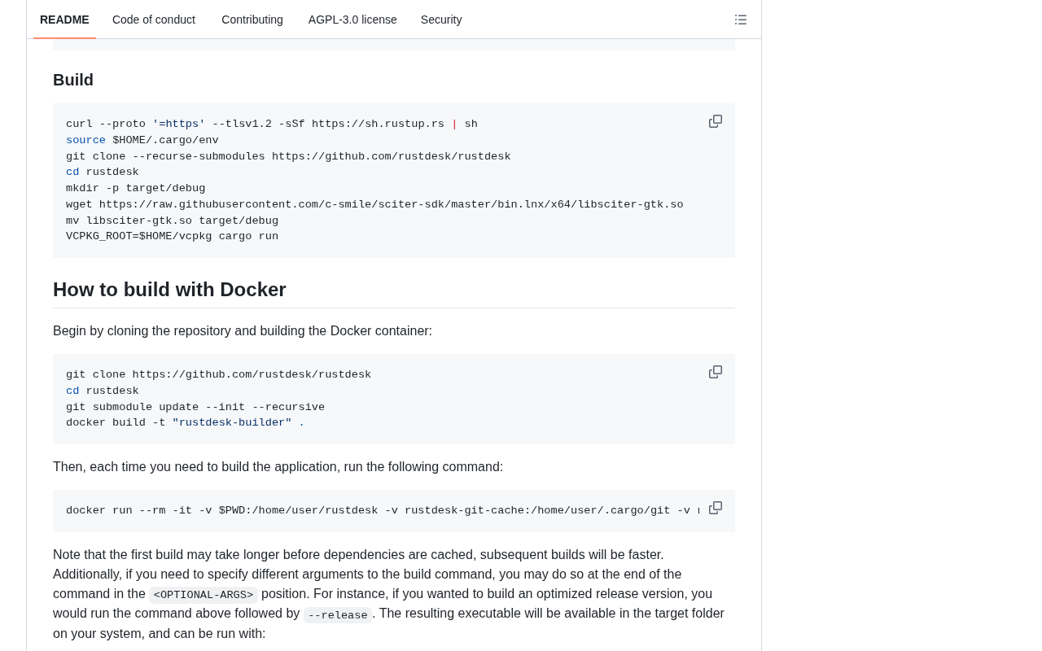This screenshot has width=1042, height=651.
Task: Click the git clone https://github.com/rustdesk/rustdesk line
Action: [218, 375]
